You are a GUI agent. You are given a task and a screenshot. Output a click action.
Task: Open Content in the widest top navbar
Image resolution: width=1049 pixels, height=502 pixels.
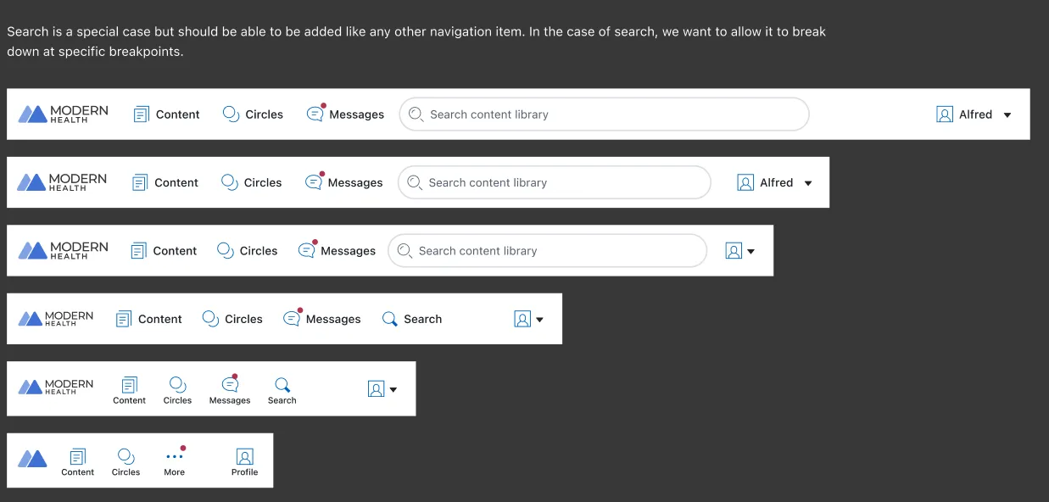click(x=167, y=114)
